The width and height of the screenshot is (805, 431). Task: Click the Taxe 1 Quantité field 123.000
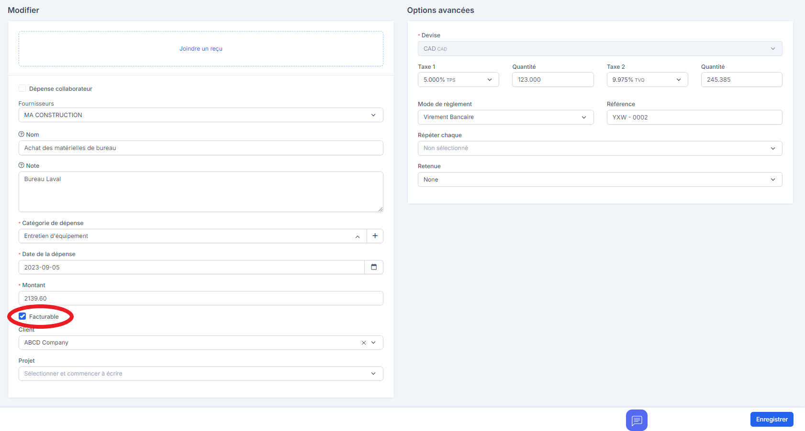[553, 80]
